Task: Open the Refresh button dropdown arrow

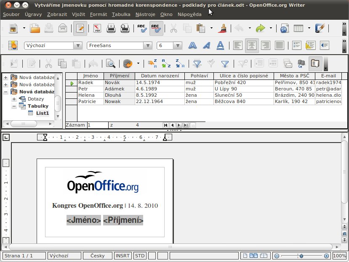Action: tap(138, 64)
